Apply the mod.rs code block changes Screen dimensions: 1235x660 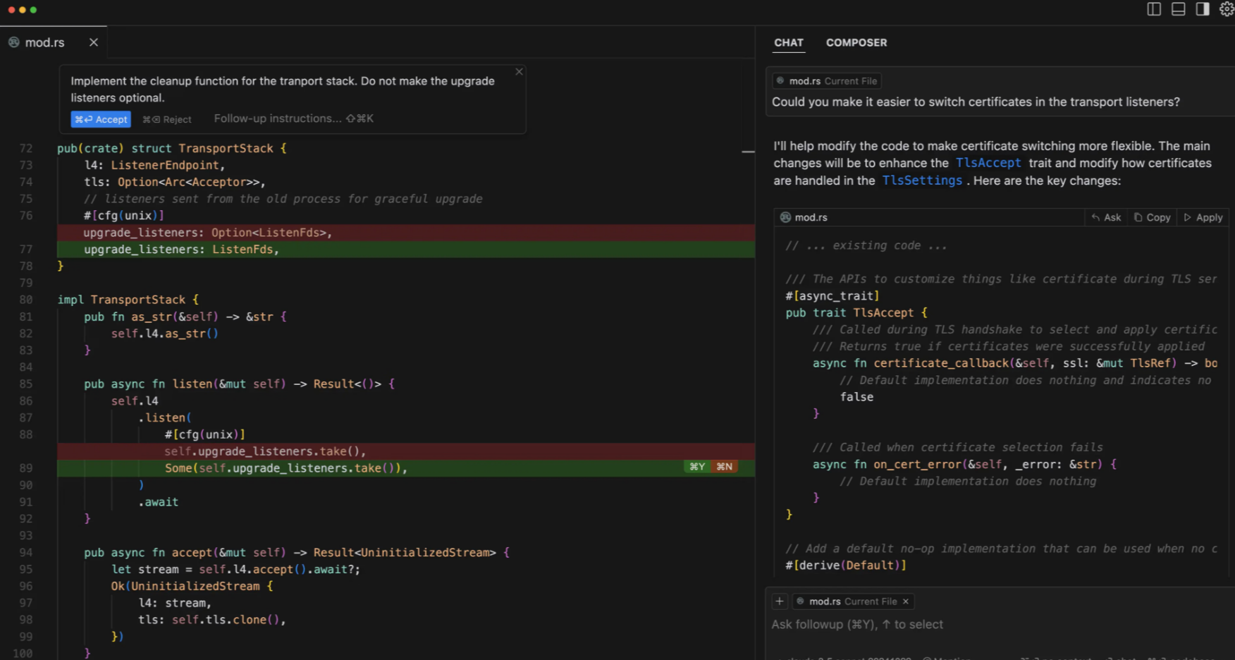pos(1203,217)
